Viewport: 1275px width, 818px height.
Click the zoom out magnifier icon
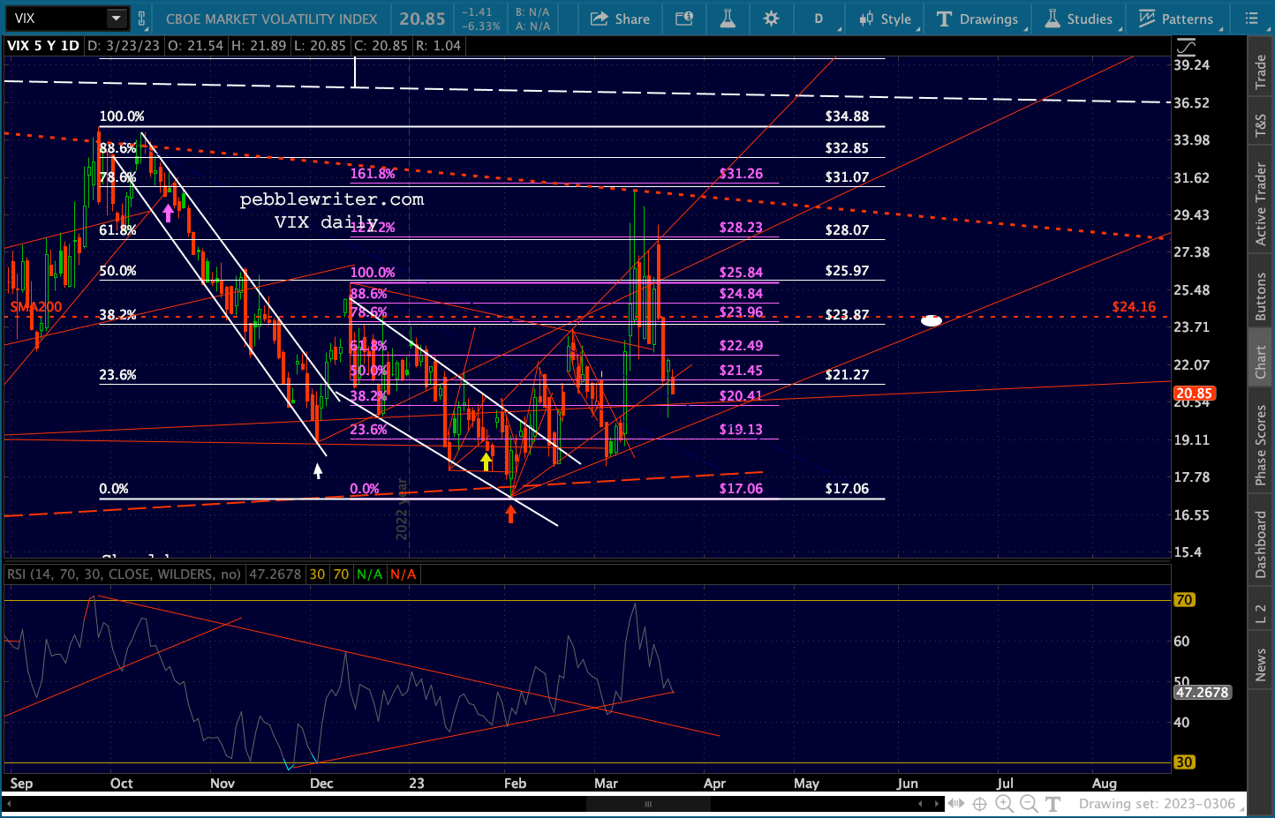point(1029,804)
